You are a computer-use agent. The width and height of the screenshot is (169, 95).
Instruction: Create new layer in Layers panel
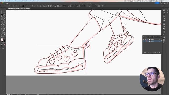click(157, 52)
